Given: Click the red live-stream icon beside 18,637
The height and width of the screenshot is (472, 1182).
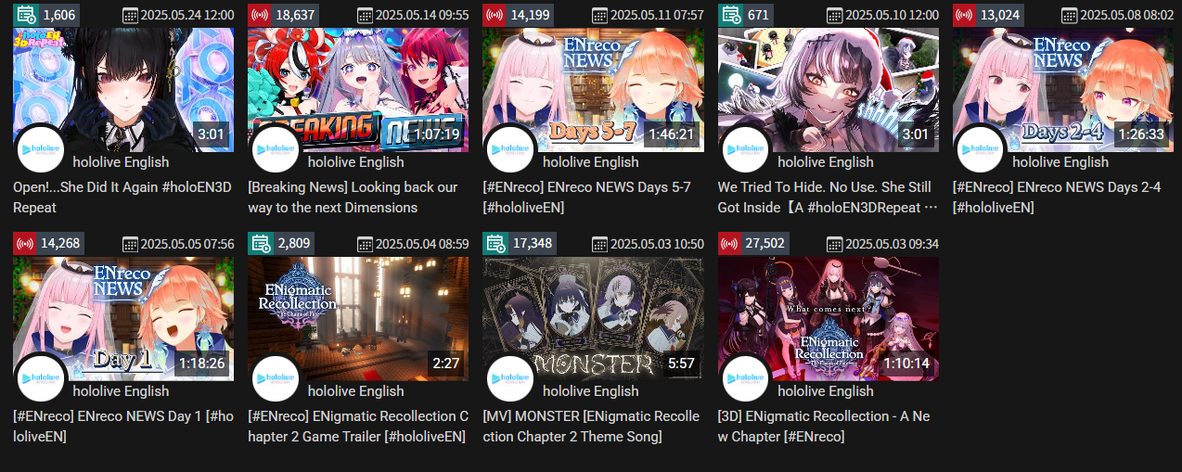Looking at the screenshot, I should point(260,15).
